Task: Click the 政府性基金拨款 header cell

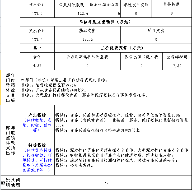Action: point(105,4)
